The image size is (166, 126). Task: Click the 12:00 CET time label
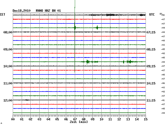point(8,100)
